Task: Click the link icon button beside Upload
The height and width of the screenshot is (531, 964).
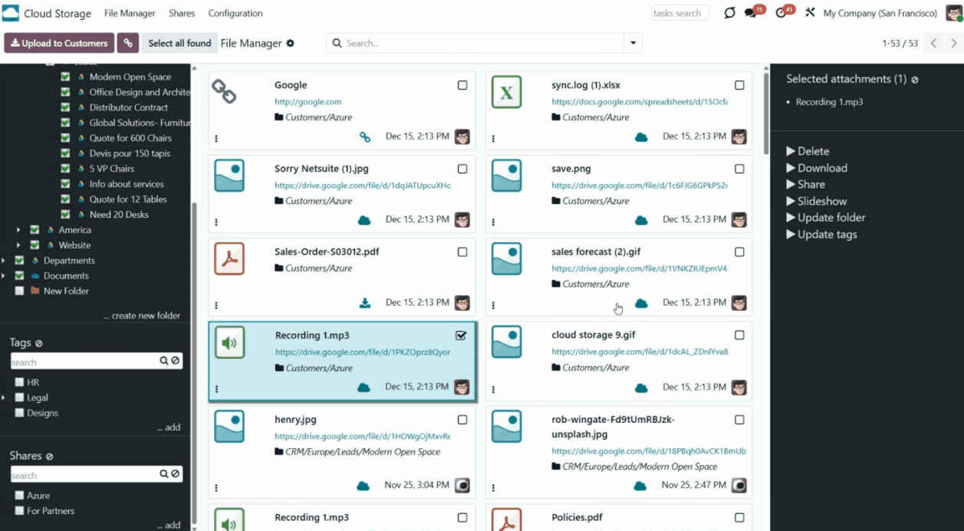Action: [x=128, y=43]
